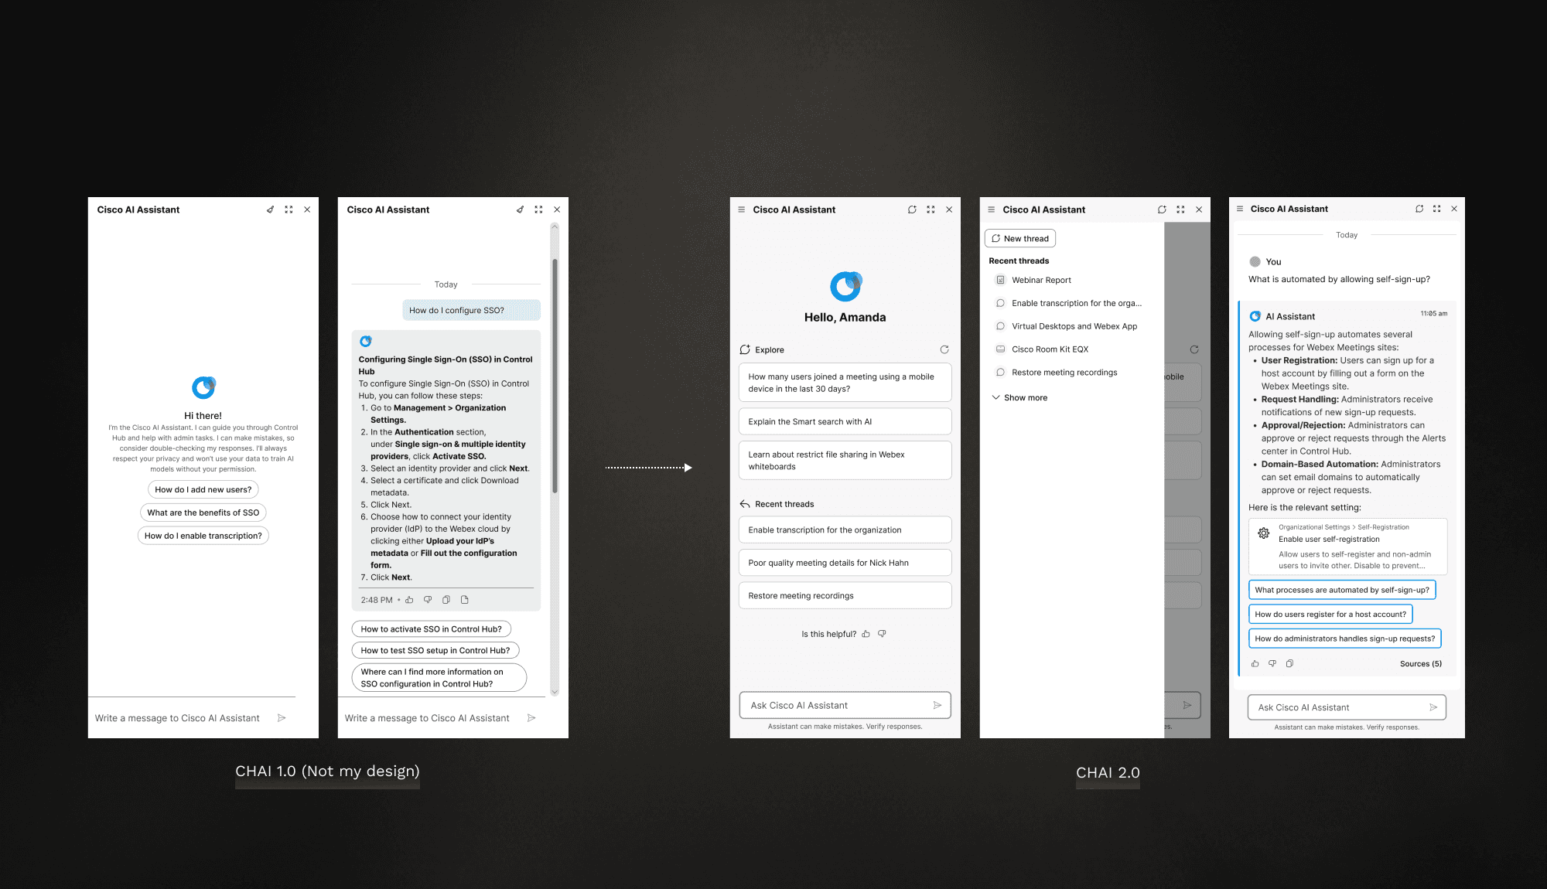1547x889 pixels.
Task: Click send arrow in 'Ask Cisco AI Assistant' field of Hello Amanda panel
Action: pos(937,705)
